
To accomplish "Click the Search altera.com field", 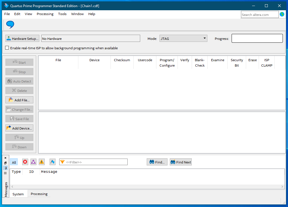I will [x=260, y=15].
